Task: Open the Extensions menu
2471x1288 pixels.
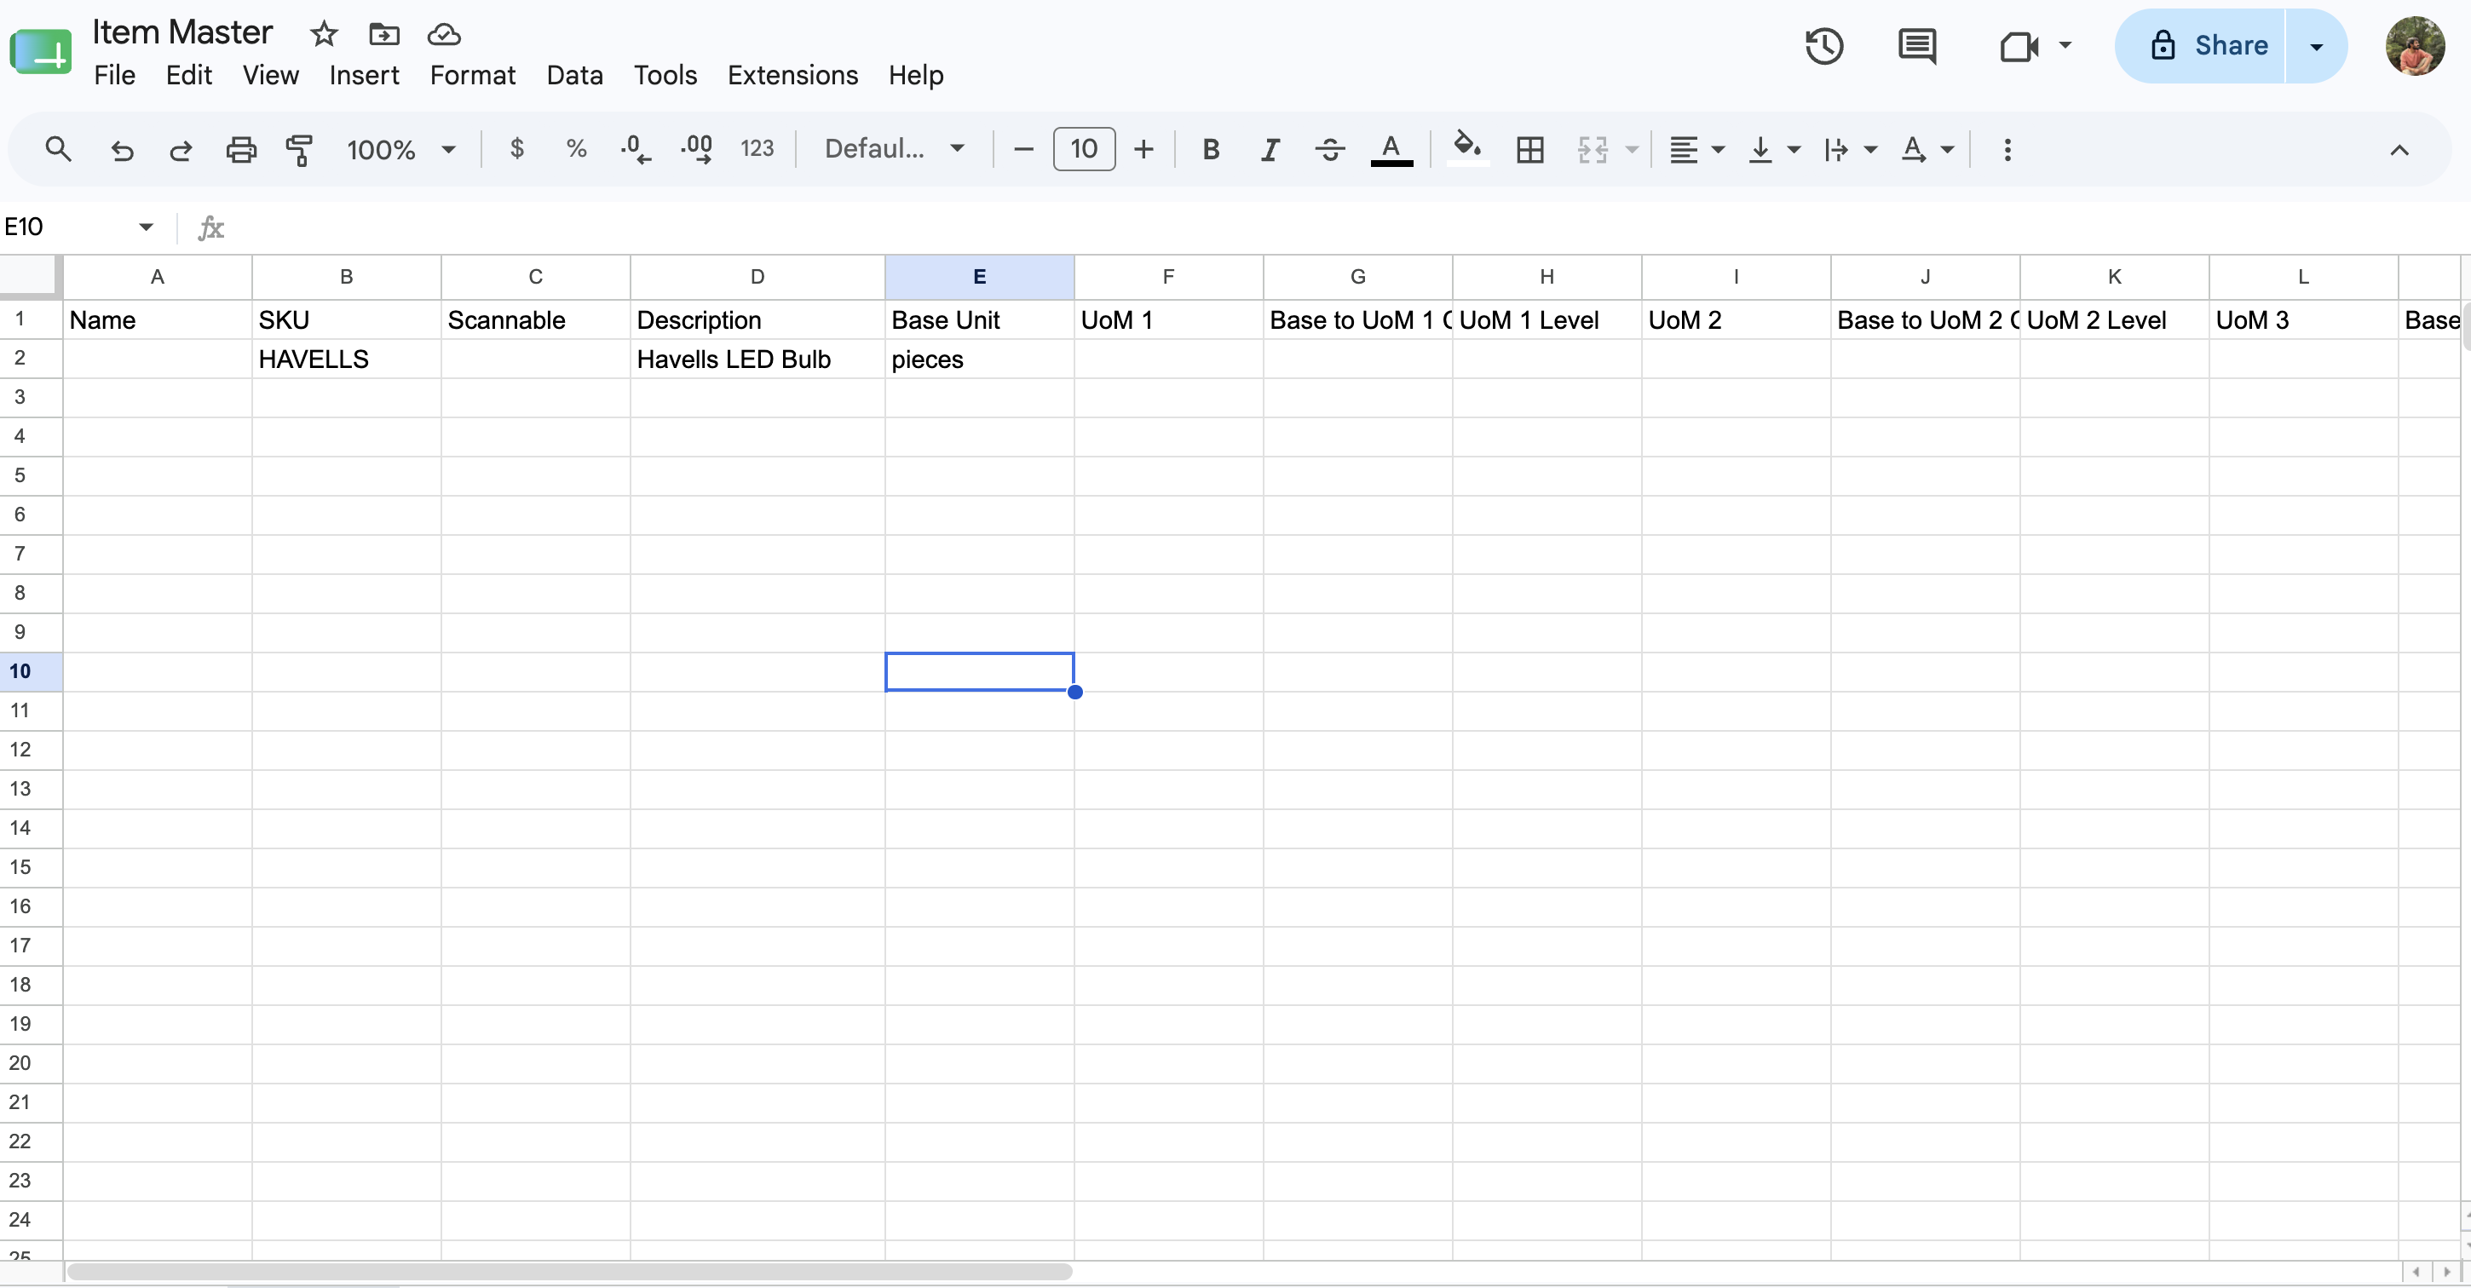Action: pyautogui.click(x=792, y=75)
